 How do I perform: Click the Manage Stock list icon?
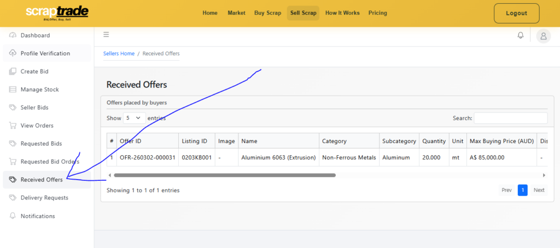click(13, 89)
